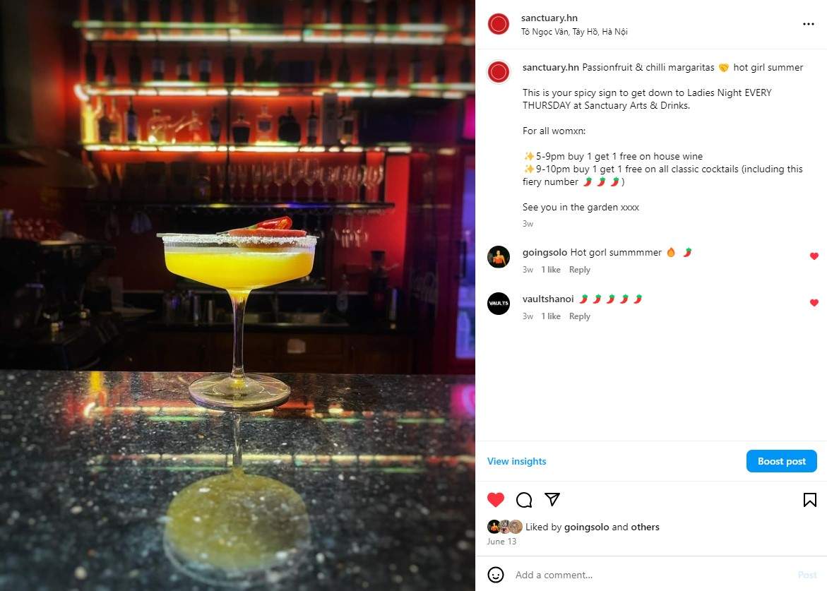
Task: Open the others list of likers
Action: point(645,527)
